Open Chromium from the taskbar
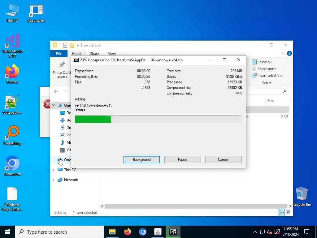Image resolution: width=317 pixels, height=238 pixels. click(142, 232)
